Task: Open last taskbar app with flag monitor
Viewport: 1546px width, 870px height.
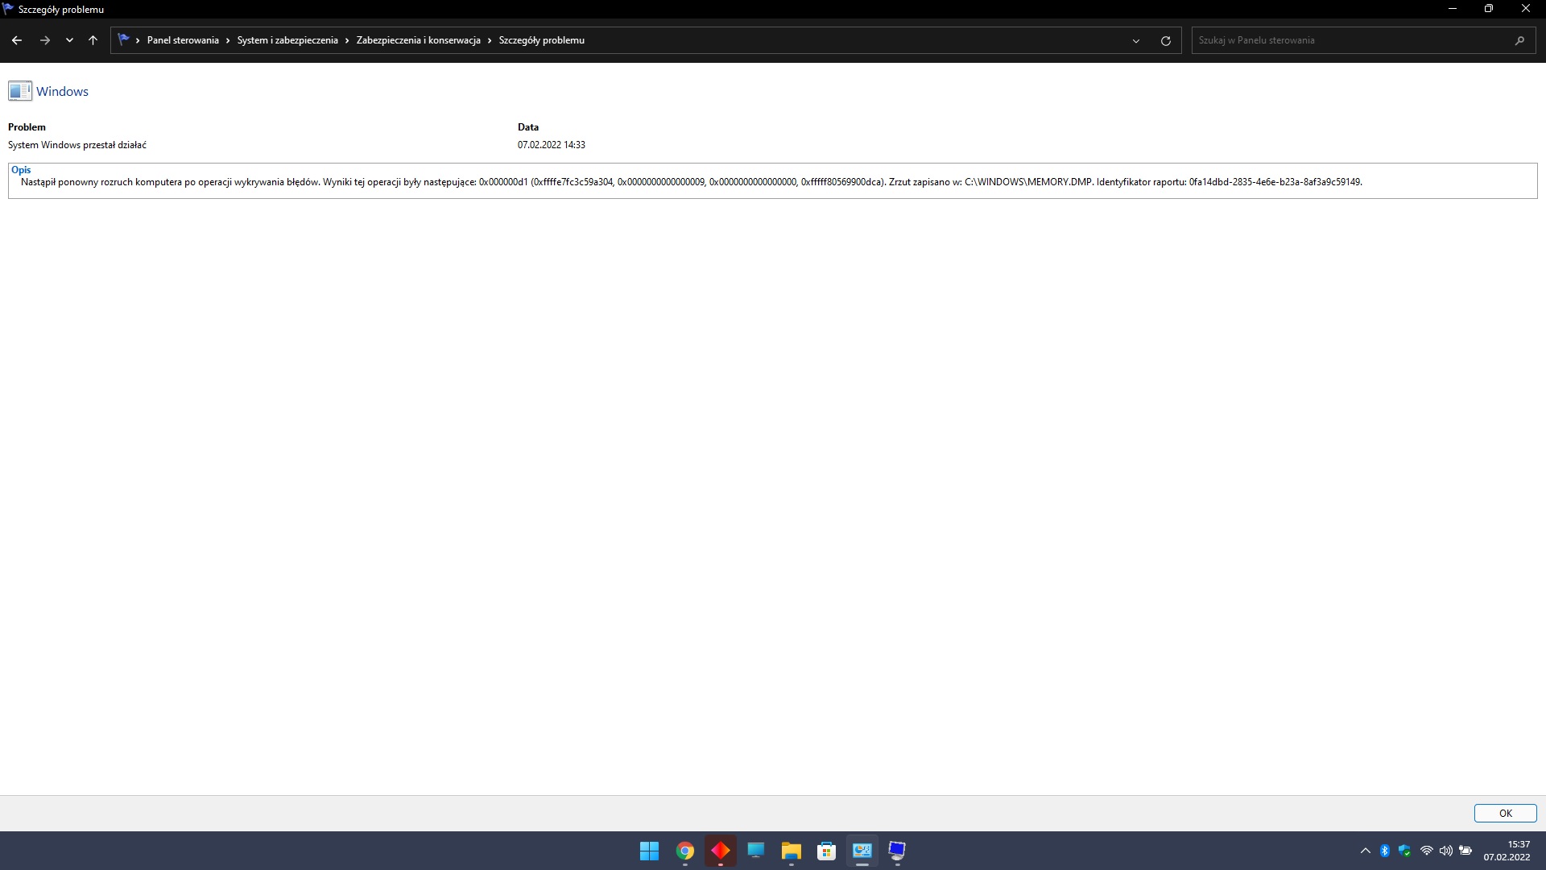Action: 897,851
